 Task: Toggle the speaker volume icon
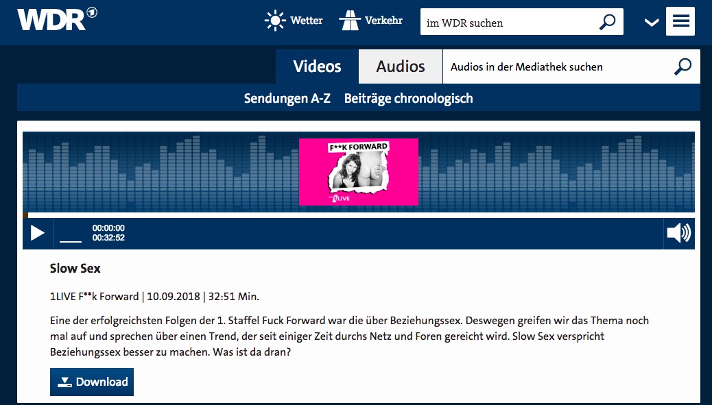pos(679,233)
